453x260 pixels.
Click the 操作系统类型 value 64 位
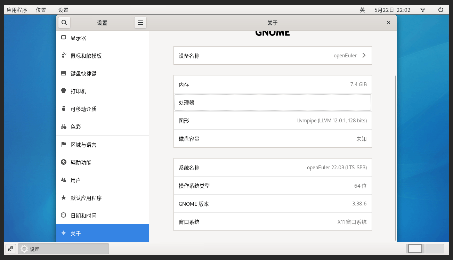tap(361, 186)
